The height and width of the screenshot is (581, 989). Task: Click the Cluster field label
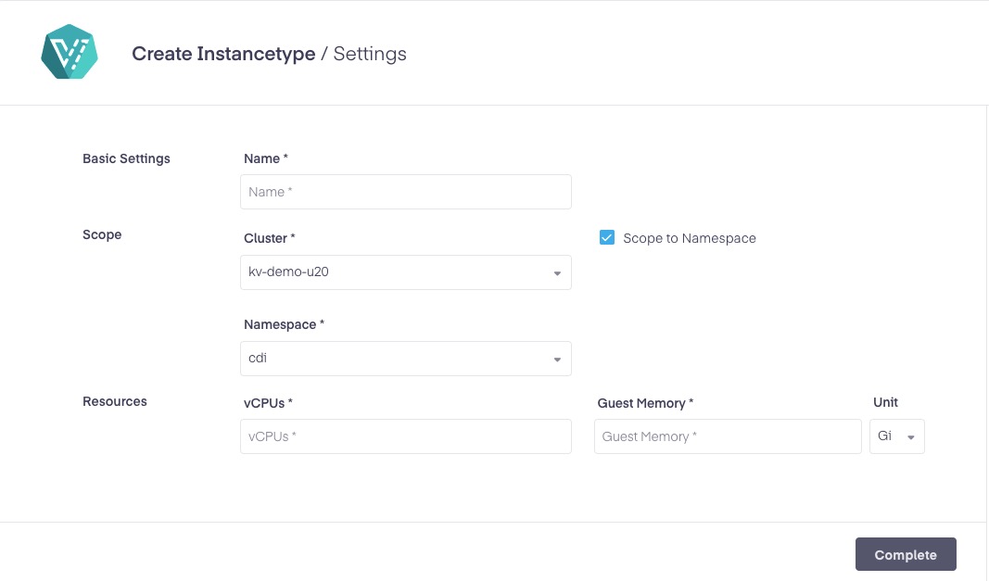(x=270, y=238)
